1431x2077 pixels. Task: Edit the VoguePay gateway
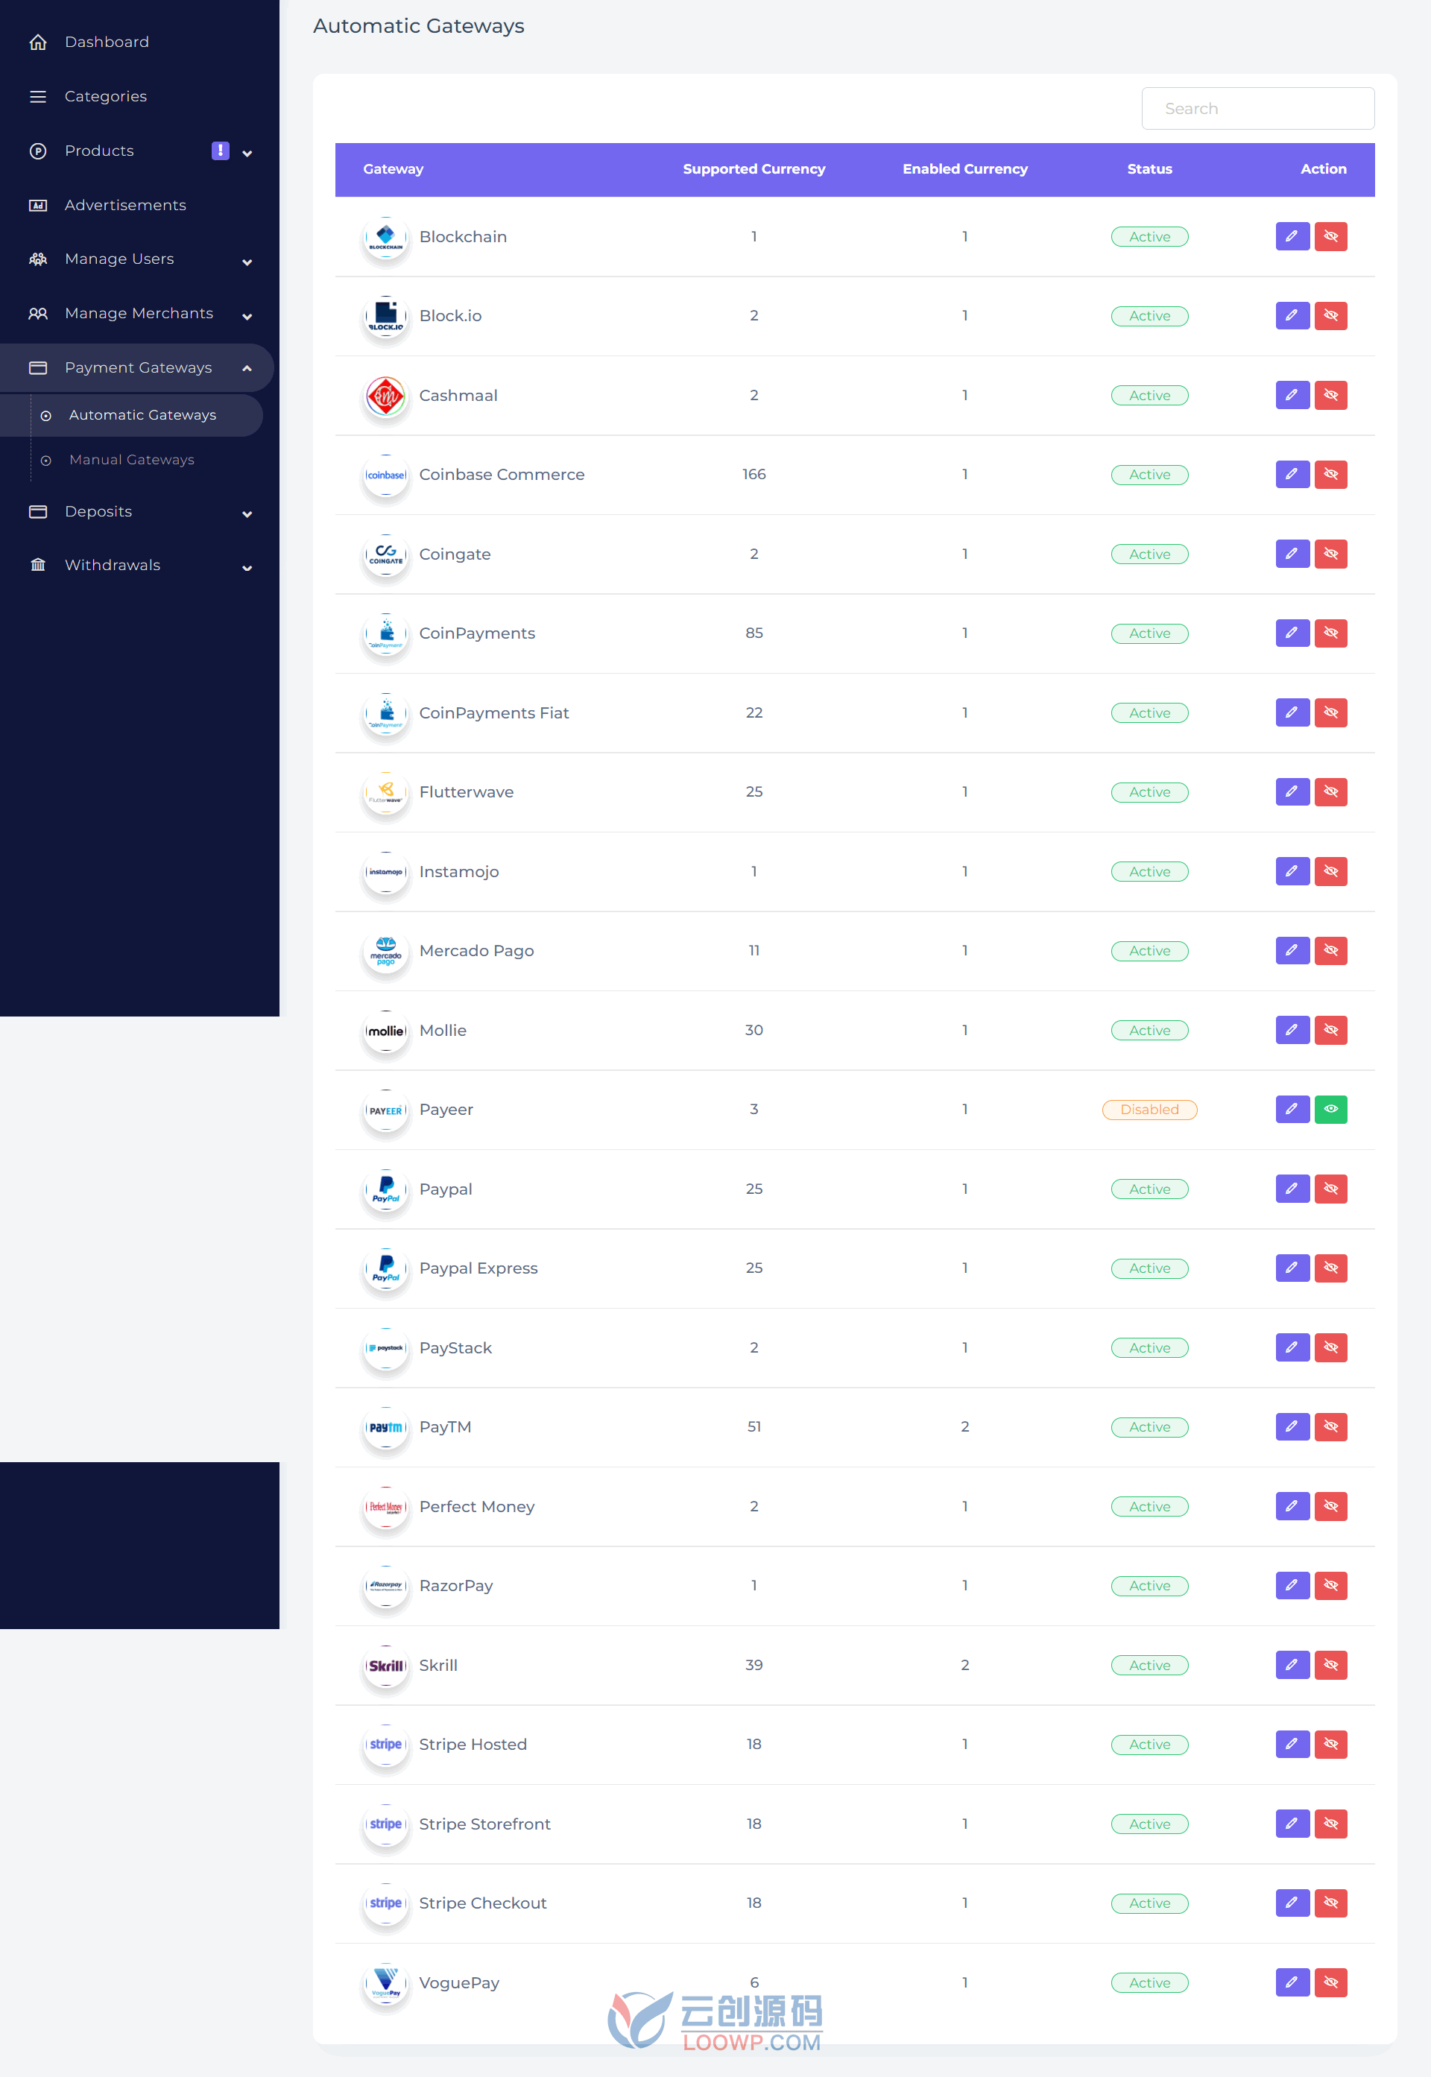(1292, 1982)
